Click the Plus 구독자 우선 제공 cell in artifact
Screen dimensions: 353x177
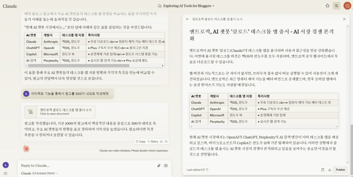[x=297, y=109]
